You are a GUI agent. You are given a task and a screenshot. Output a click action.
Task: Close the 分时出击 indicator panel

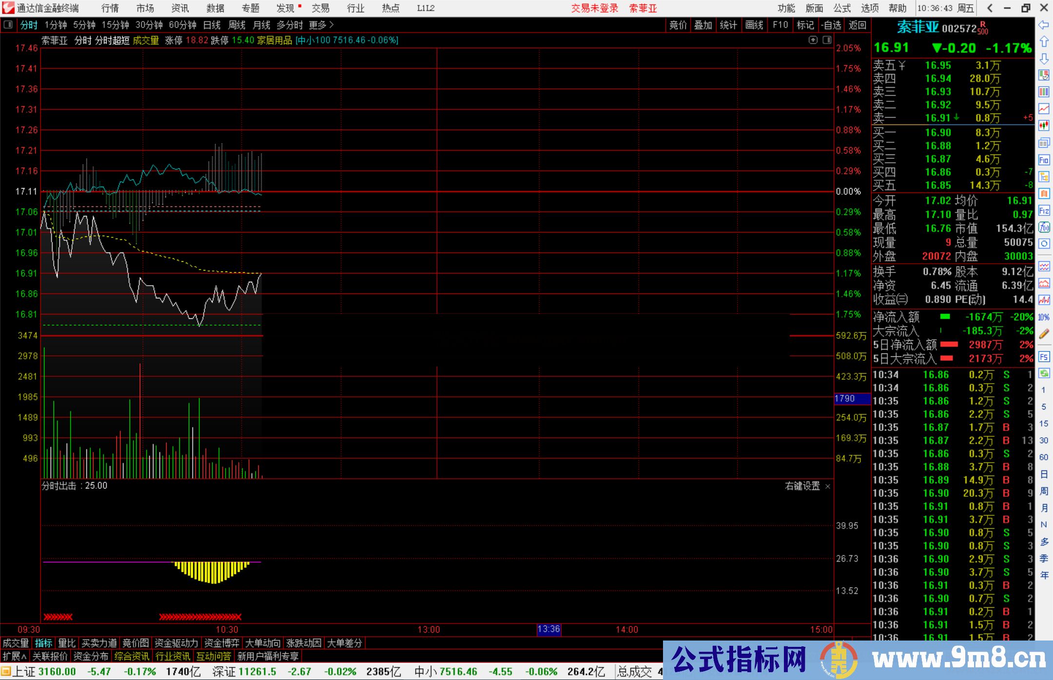[x=828, y=486]
